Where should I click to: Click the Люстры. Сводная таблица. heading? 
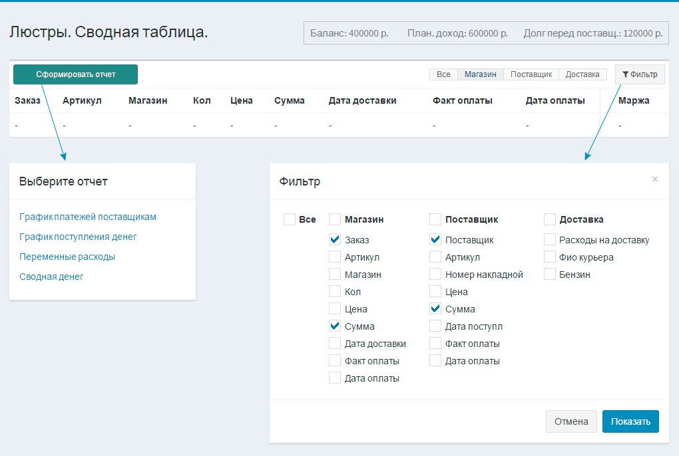[109, 32]
